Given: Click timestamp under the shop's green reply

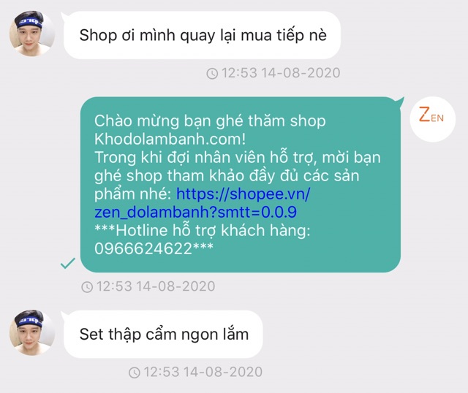Looking at the screenshot, I should (x=156, y=286).
